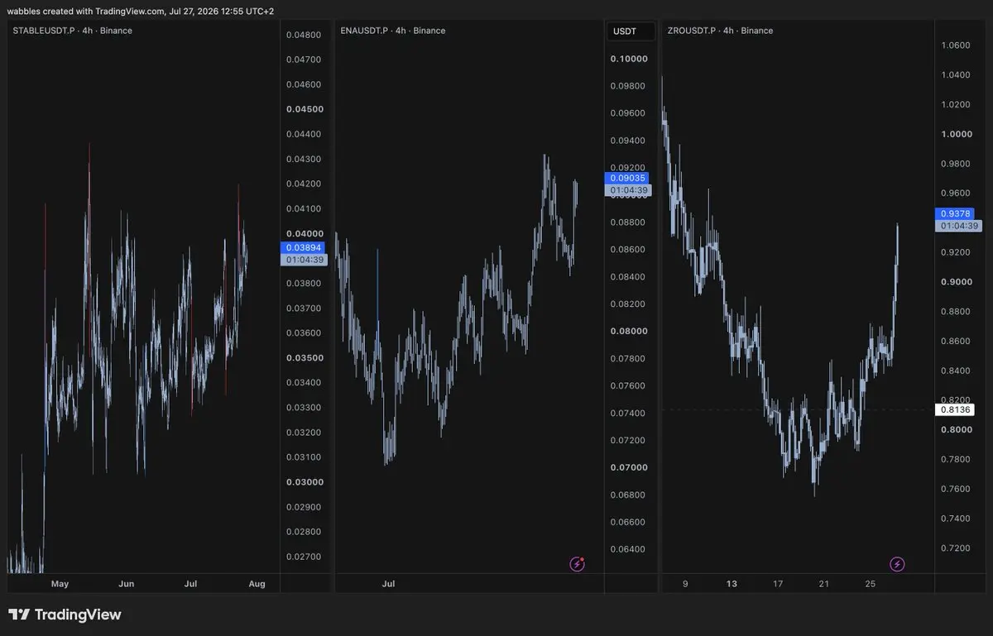Click countdown timer under 0.09035 price
This screenshot has height=636, width=993.
[629, 190]
